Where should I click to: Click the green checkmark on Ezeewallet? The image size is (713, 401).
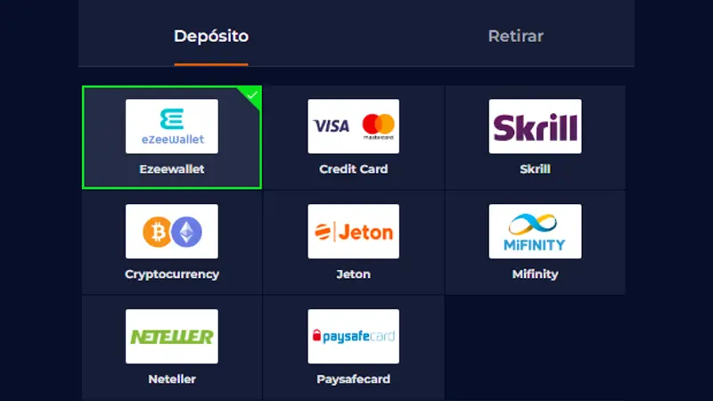pos(252,95)
